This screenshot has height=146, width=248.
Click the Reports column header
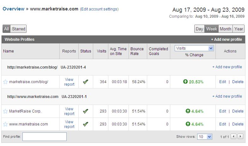(69, 51)
